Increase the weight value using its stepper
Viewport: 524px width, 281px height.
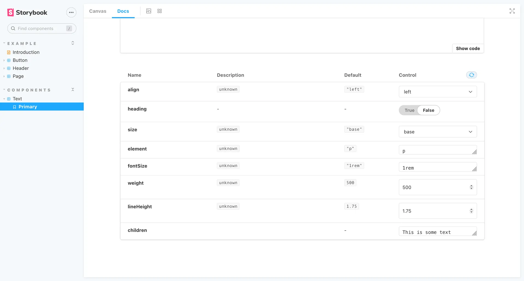click(471, 186)
